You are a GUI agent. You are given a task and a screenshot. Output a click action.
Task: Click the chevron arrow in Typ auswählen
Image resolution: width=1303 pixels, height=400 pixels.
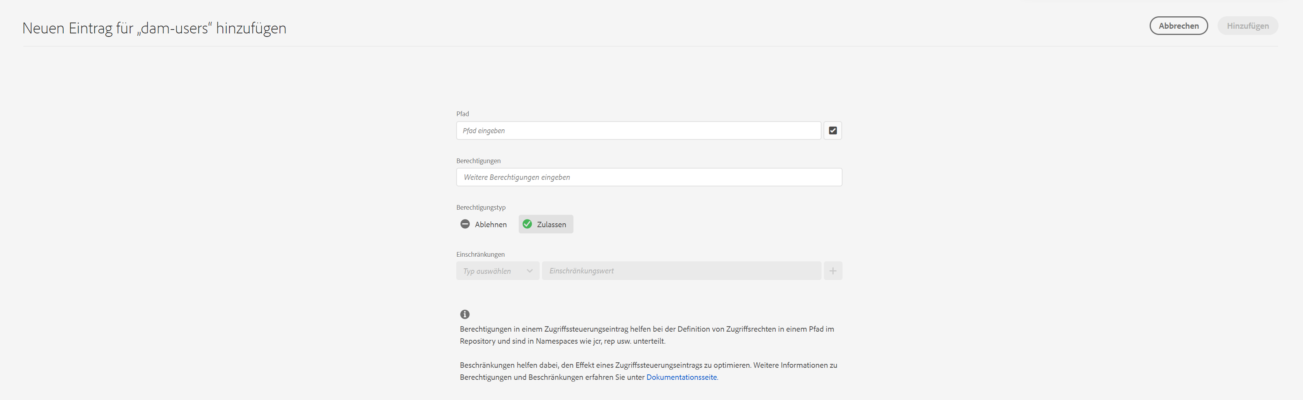(530, 271)
